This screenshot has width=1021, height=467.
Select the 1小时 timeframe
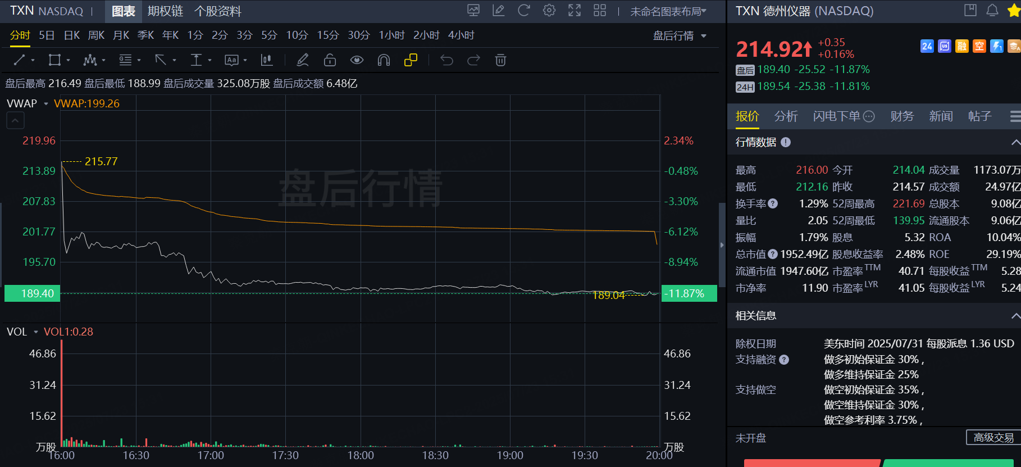[391, 35]
